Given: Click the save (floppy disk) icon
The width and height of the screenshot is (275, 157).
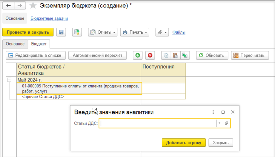Looking at the screenshot, I should tap(61, 32).
